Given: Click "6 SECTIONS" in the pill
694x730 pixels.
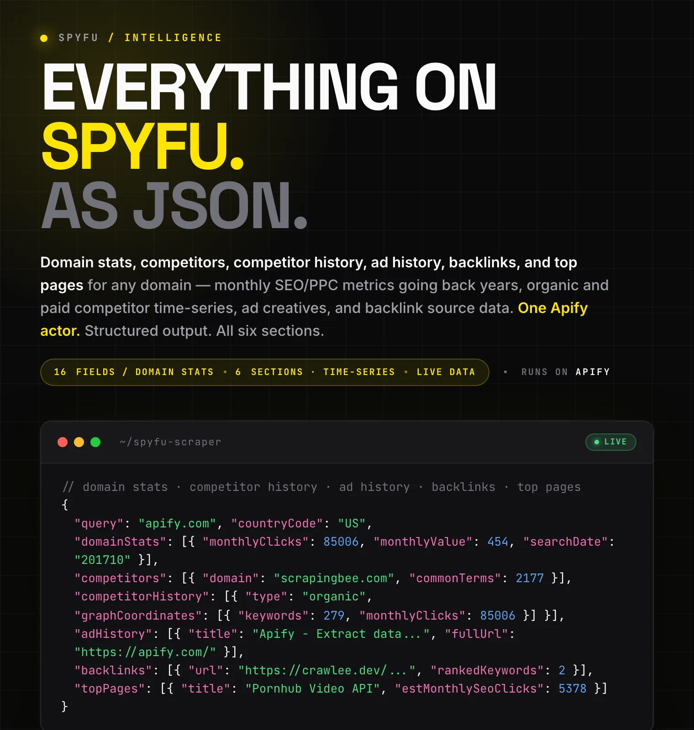Looking at the screenshot, I should pos(269,372).
